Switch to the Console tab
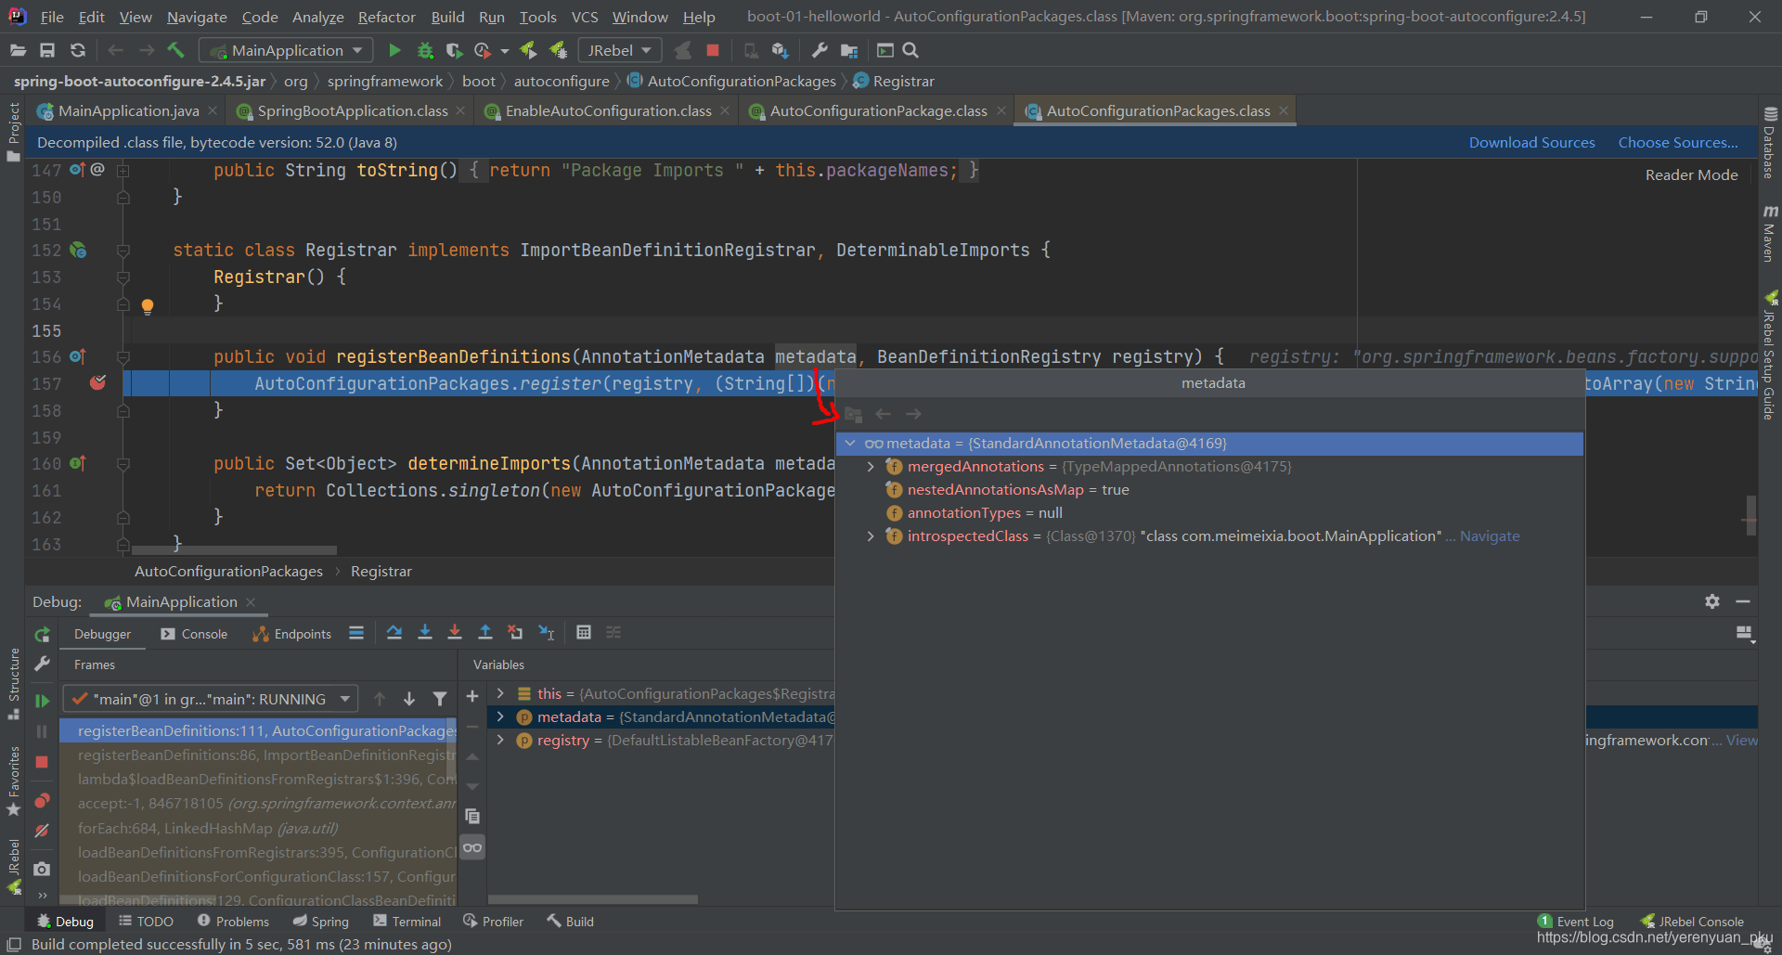This screenshot has width=1782, height=955. [x=194, y=634]
